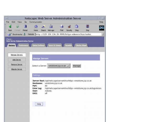Viewport: 160px width, 122px height.
Task: Click the Manage Servers sidebar link
Action: (x=17, y=55)
